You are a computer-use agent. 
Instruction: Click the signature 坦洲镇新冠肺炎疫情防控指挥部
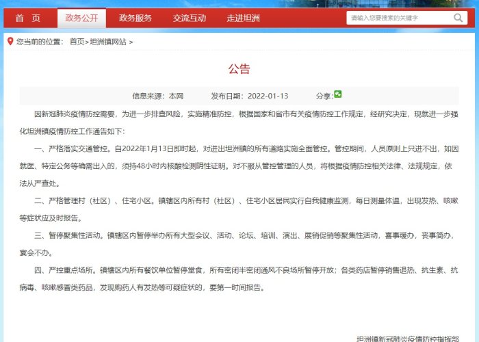(x=408, y=339)
